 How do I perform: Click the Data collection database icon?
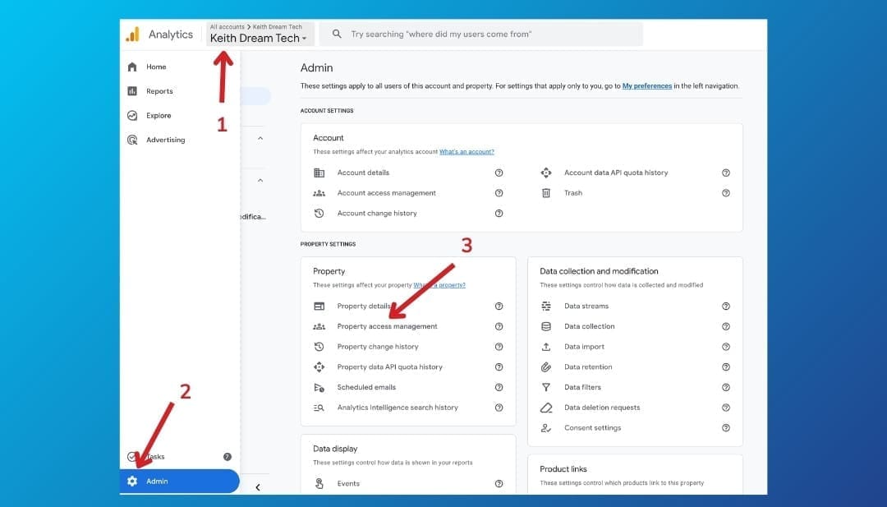point(546,326)
